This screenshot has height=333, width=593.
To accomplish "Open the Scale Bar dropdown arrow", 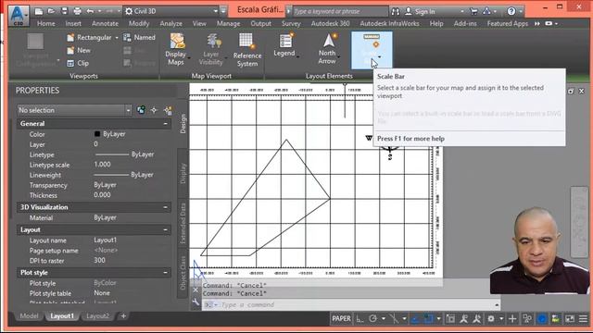I will point(379,57).
